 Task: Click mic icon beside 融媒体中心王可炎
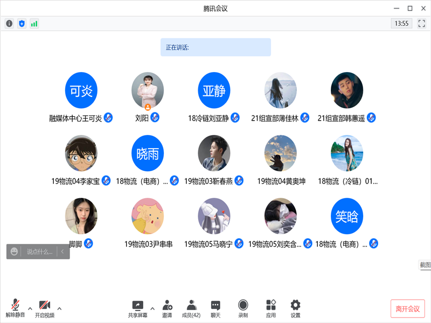(108, 118)
